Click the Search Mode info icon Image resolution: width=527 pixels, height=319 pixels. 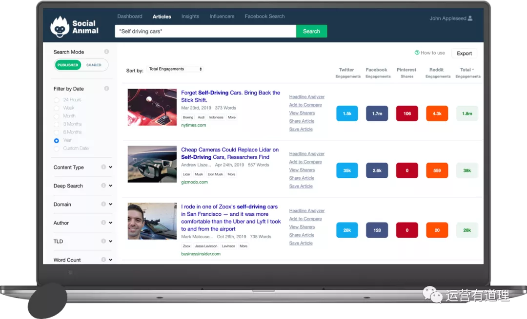106,52
